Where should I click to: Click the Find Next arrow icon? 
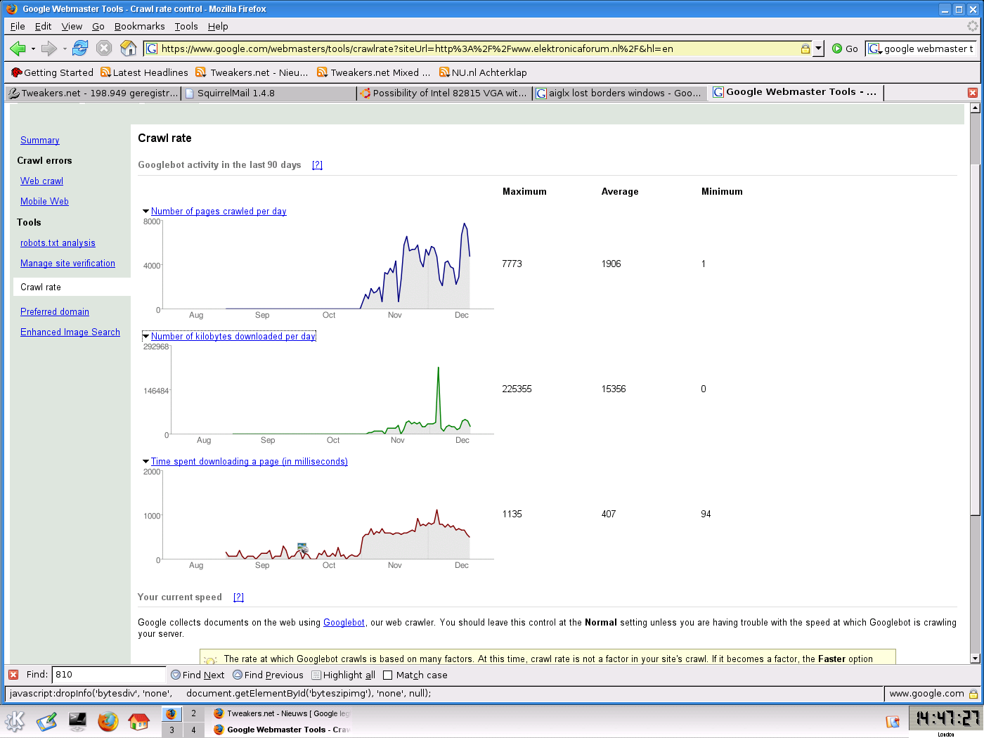tap(176, 675)
